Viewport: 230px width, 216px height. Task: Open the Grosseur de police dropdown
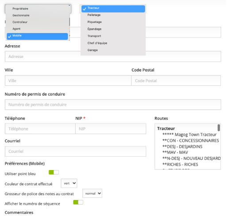92,193
